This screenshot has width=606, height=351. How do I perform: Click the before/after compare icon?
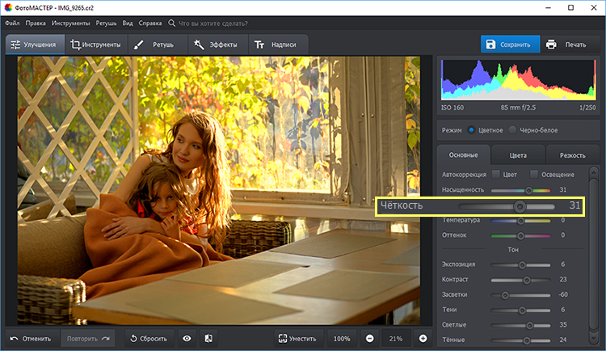pyautogui.click(x=208, y=338)
